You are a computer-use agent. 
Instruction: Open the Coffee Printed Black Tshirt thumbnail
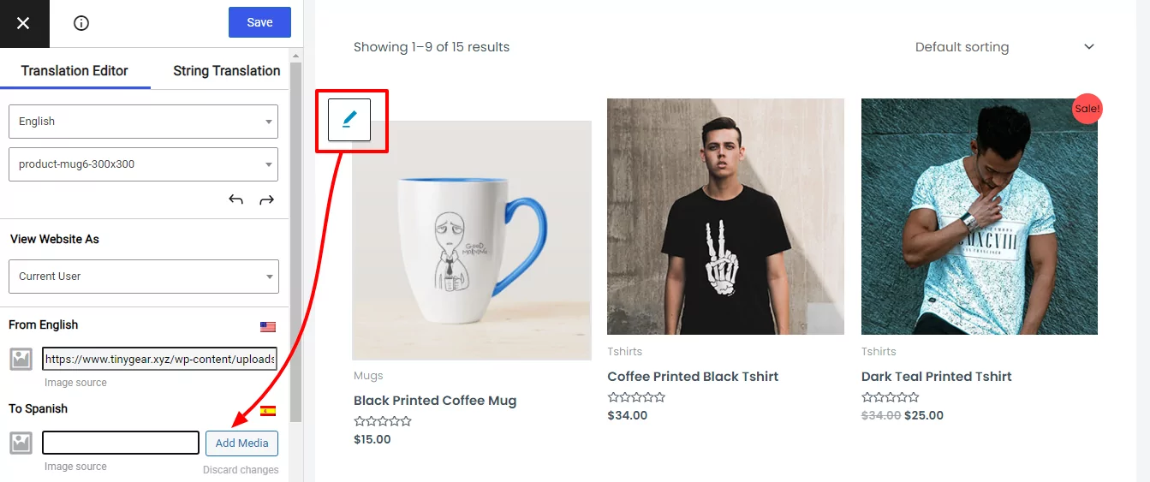coord(725,217)
